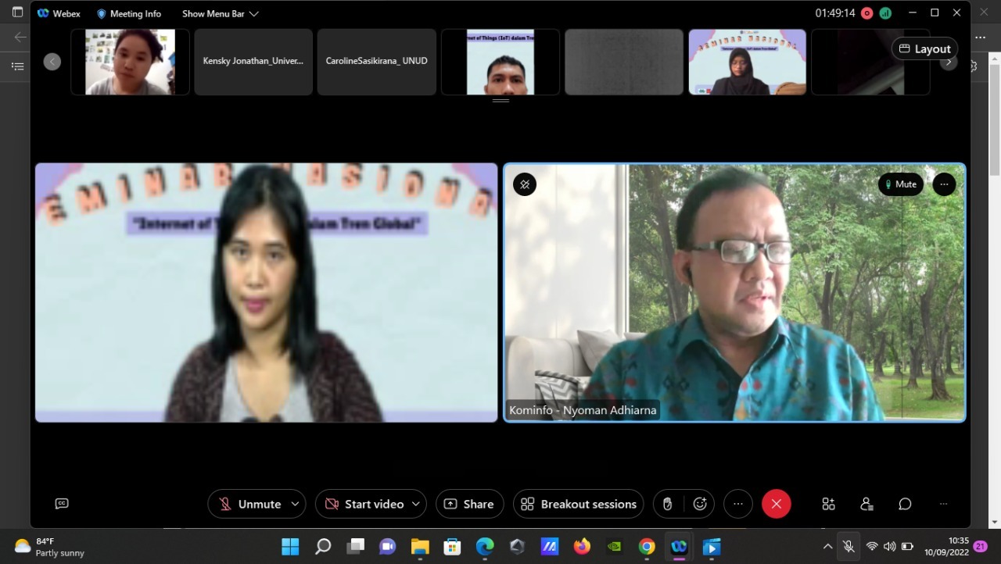1001x564 pixels.
Task: Raise hand using the hand icon
Action: tap(667, 504)
